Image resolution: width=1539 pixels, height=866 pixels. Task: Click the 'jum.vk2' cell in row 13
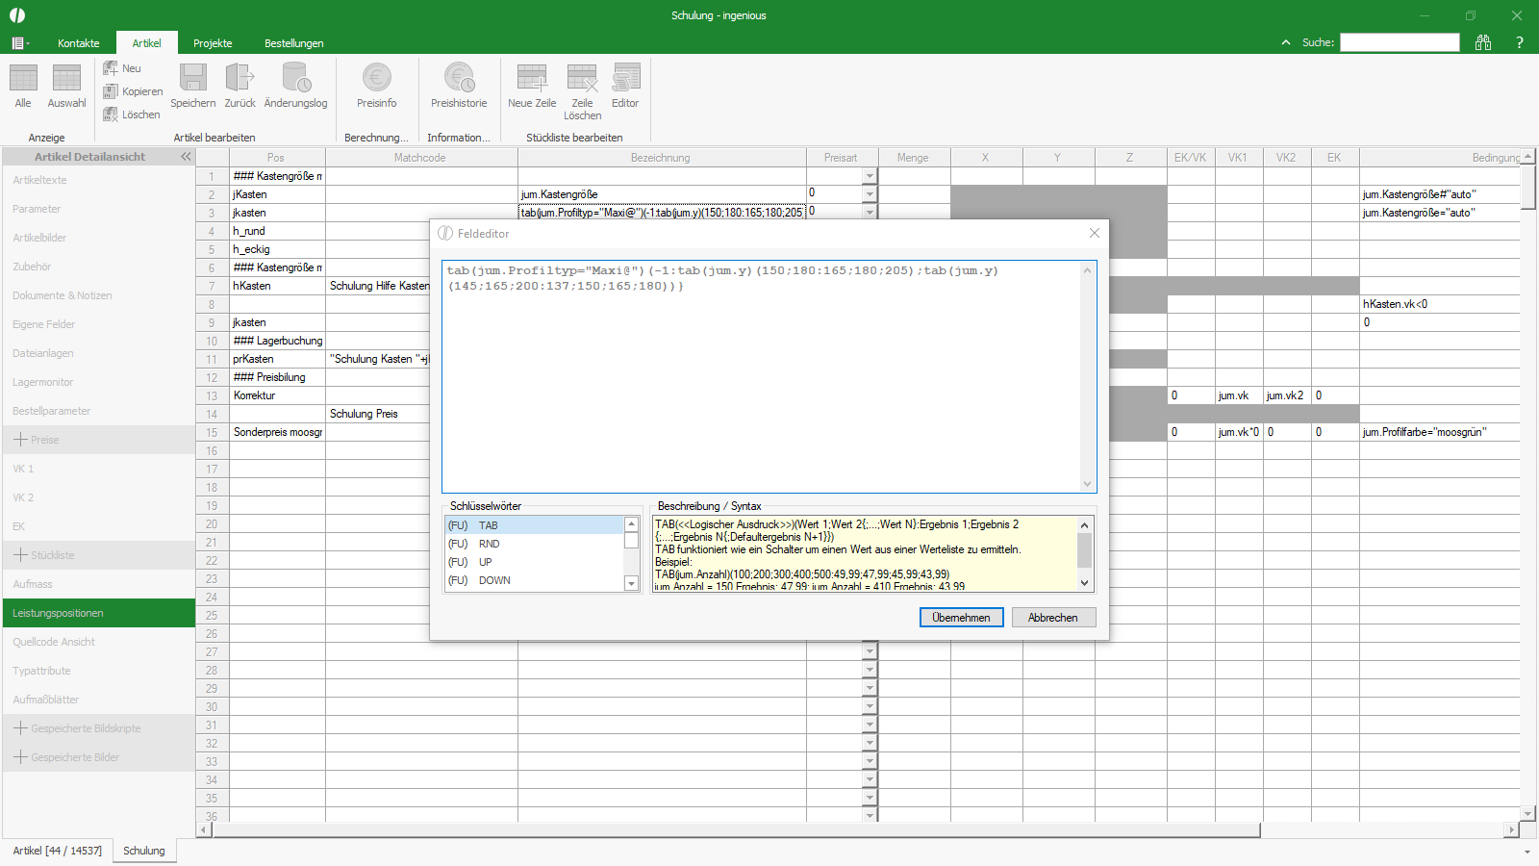(1287, 395)
